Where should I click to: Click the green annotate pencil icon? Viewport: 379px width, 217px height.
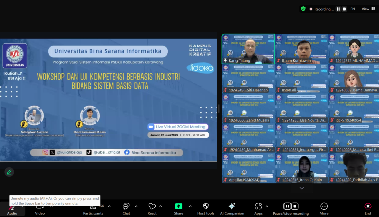[x=9, y=172]
